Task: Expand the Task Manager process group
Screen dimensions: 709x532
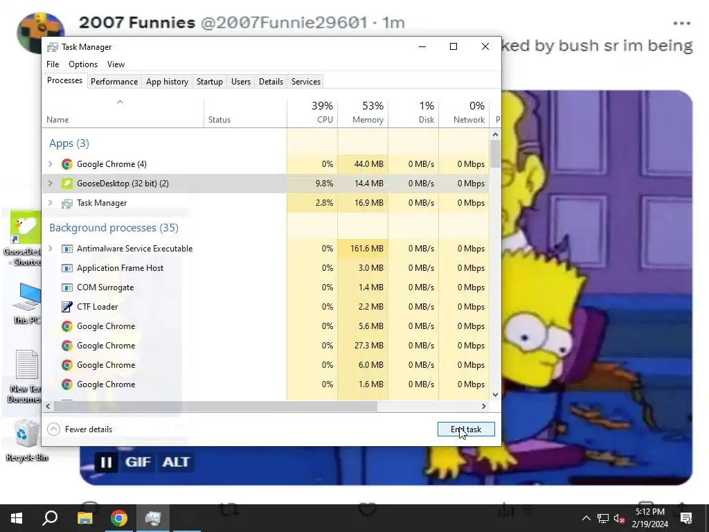Action: tap(50, 203)
